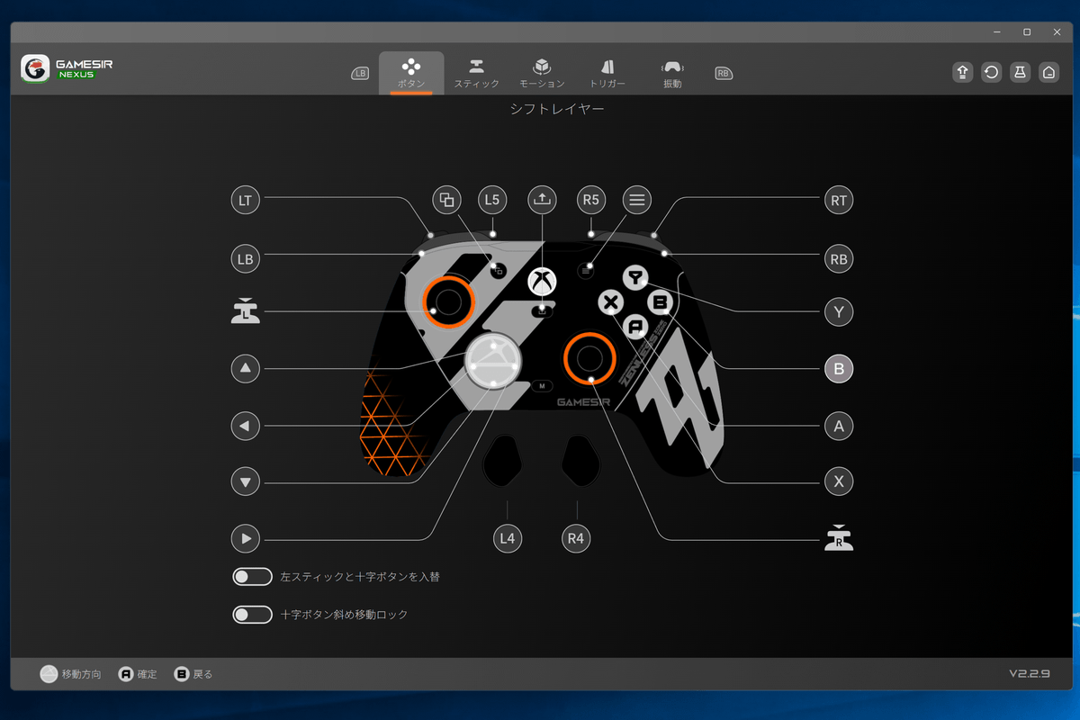This screenshot has width=1080, height=720.
Task: Open the トリガー tab
Action: coord(607,74)
